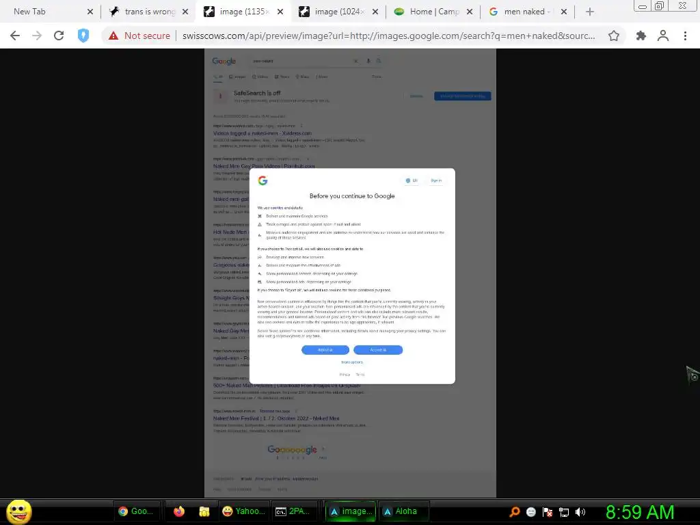
Task: Click the previewed screenshot image
Action: pyautogui.click(x=351, y=273)
